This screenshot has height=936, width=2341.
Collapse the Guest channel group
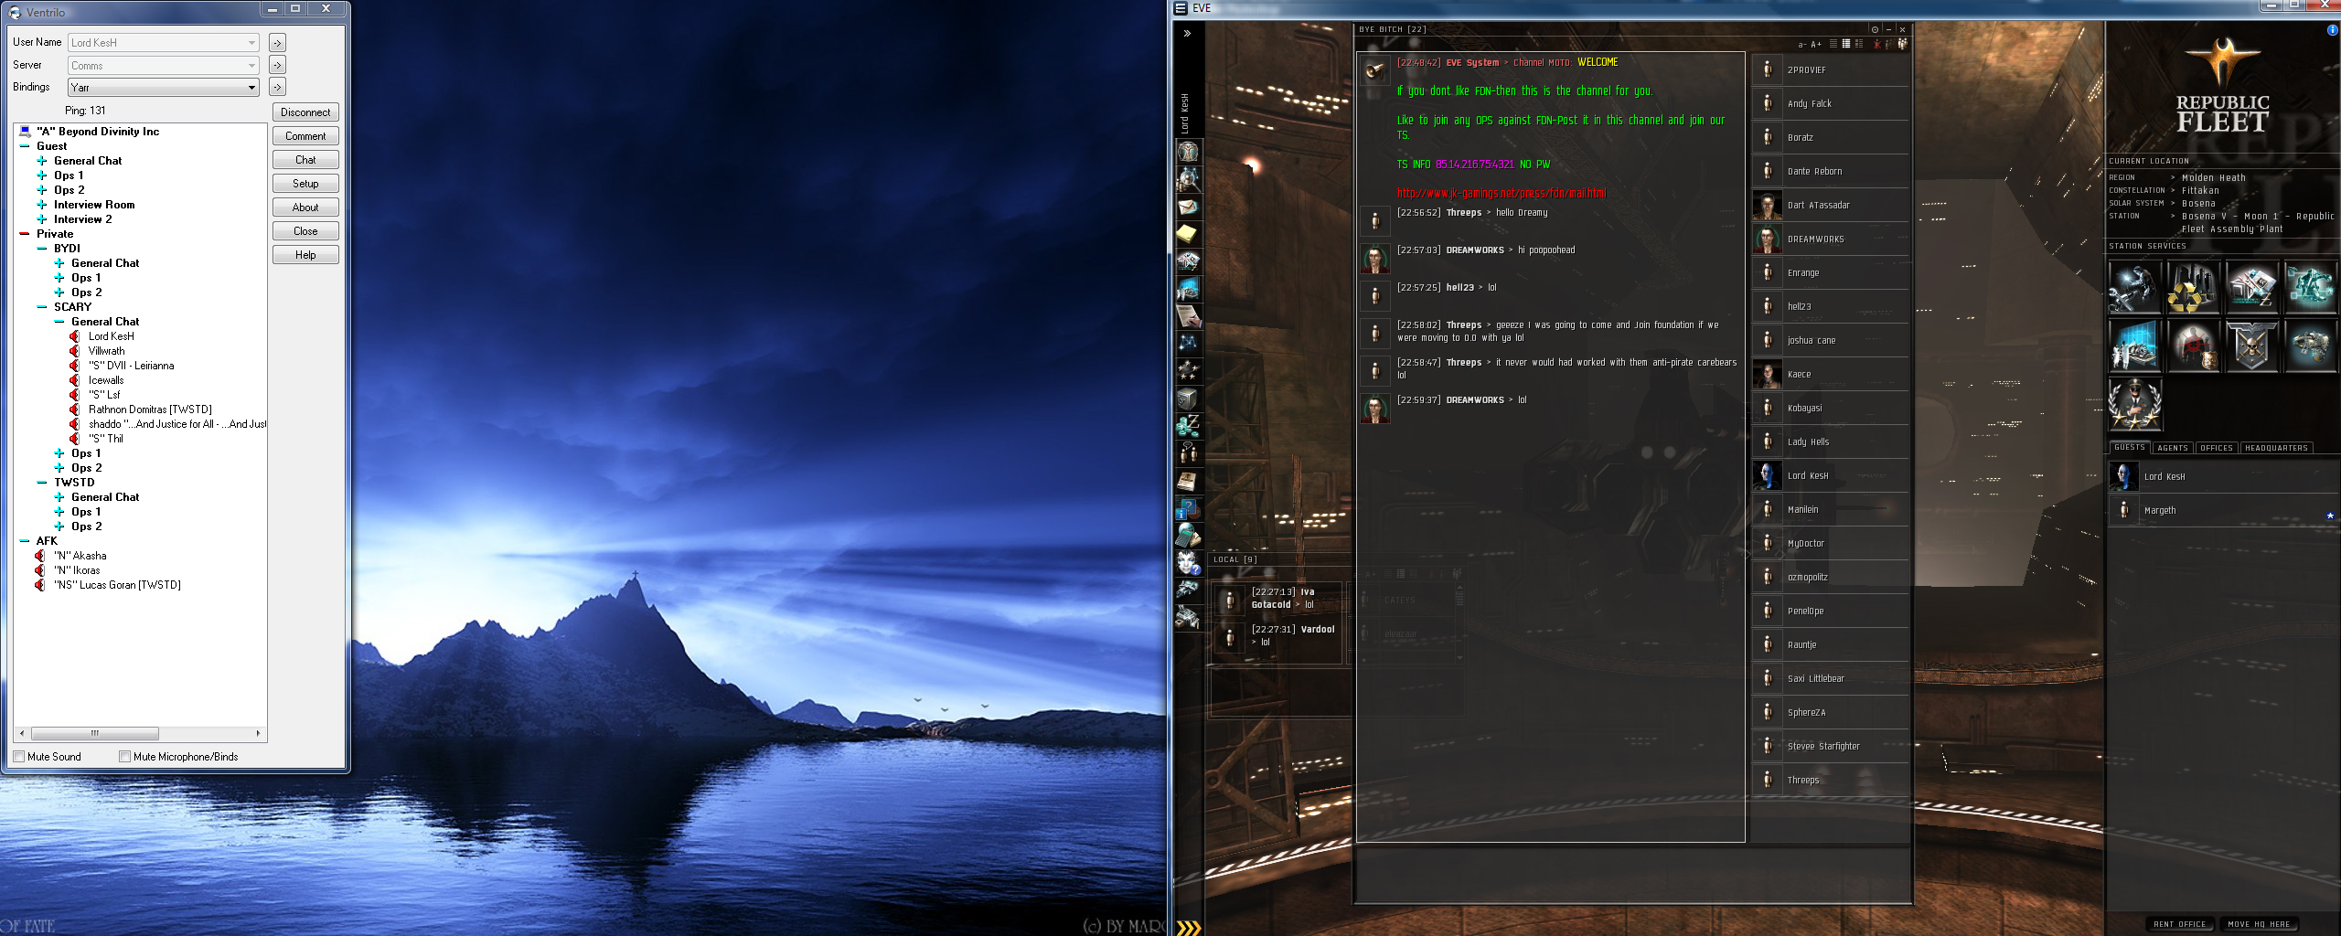click(25, 146)
